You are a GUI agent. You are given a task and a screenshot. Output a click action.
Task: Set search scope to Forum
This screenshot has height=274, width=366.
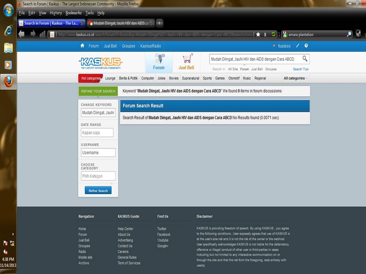click(x=244, y=69)
